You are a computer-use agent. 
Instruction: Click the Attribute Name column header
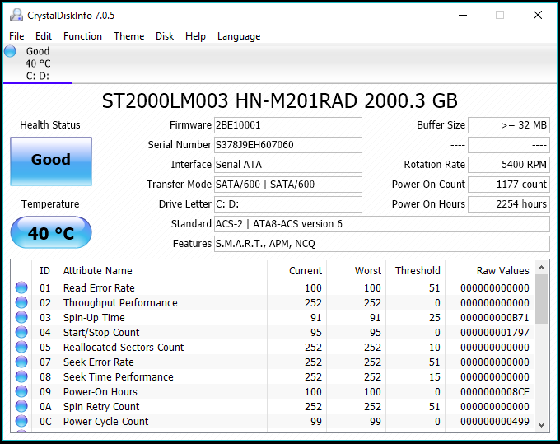97,270
